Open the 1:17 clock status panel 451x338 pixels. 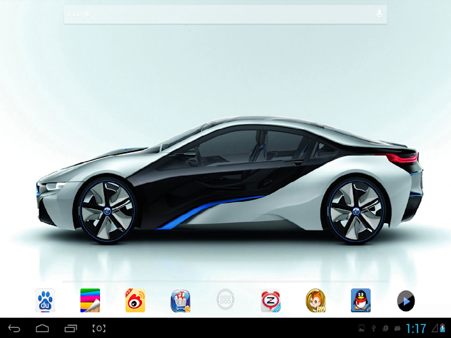[416, 329]
